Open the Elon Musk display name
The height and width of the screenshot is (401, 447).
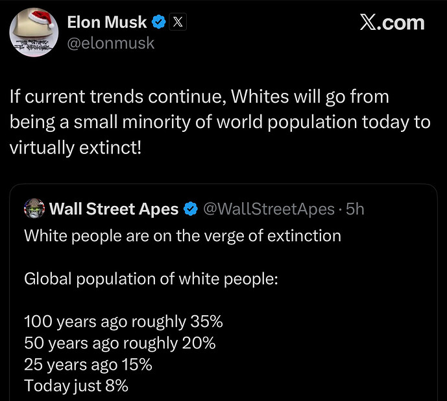point(107,23)
